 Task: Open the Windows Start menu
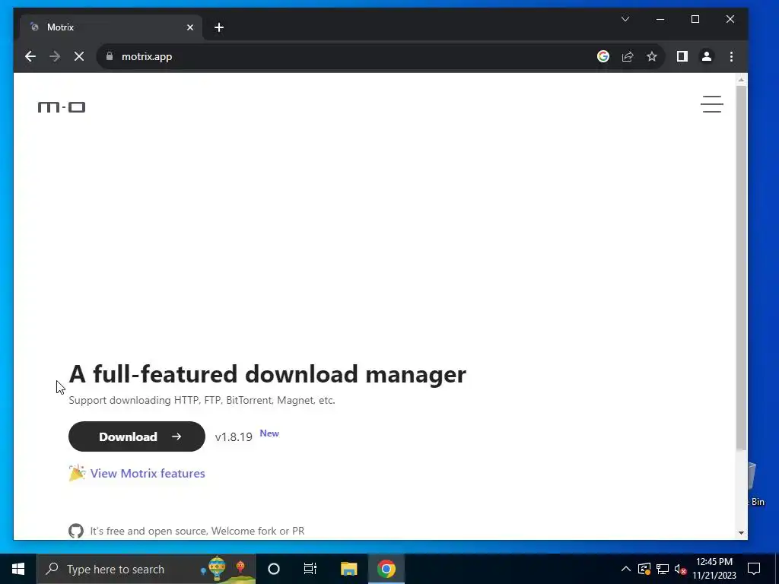coord(18,569)
